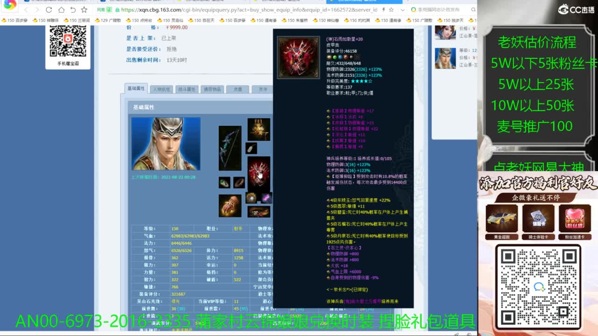Click the golden helmet equipment icon

[259, 130]
